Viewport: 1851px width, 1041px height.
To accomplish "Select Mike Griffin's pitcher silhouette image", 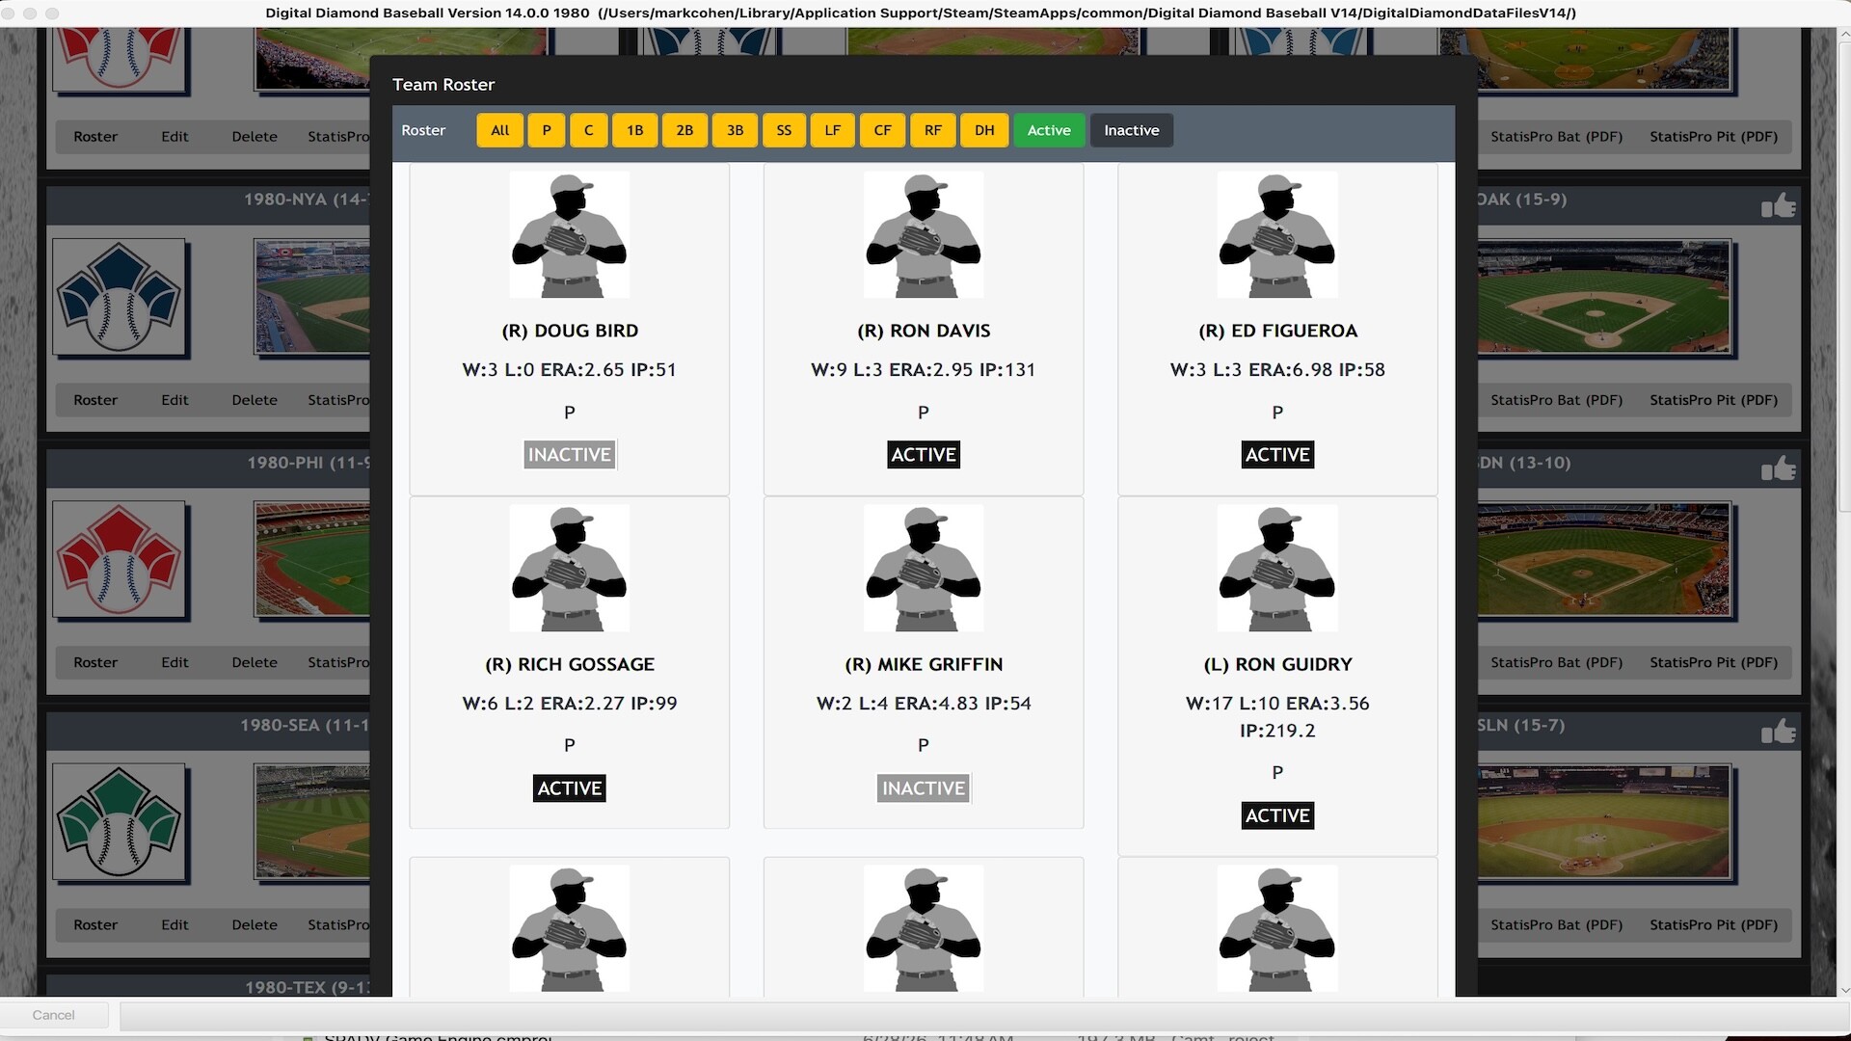I will pos(924,568).
